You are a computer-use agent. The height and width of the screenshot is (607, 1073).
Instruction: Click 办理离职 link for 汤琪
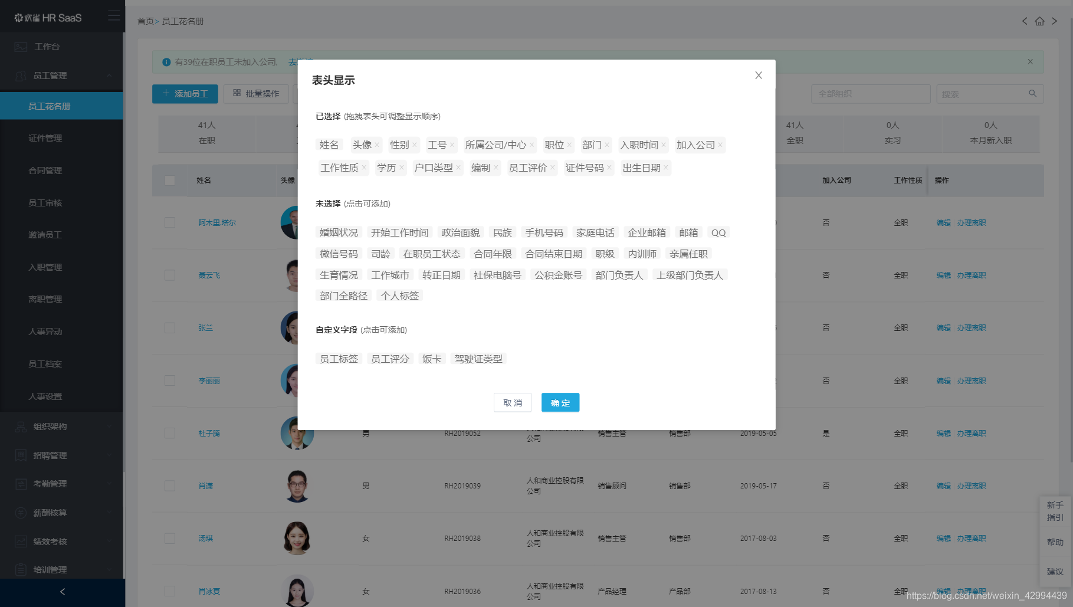coord(972,539)
